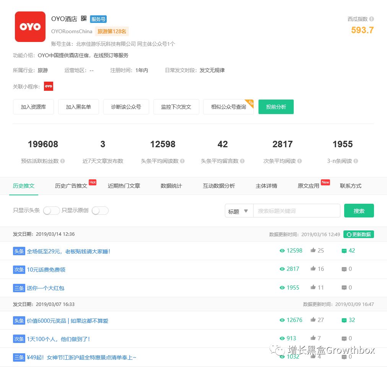The height and width of the screenshot is (367, 387).
Task: Click the like icon next to 25
Action: pyautogui.click(x=313, y=250)
